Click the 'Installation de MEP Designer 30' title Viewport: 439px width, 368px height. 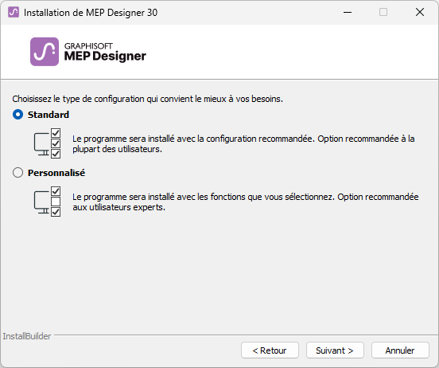[91, 13]
